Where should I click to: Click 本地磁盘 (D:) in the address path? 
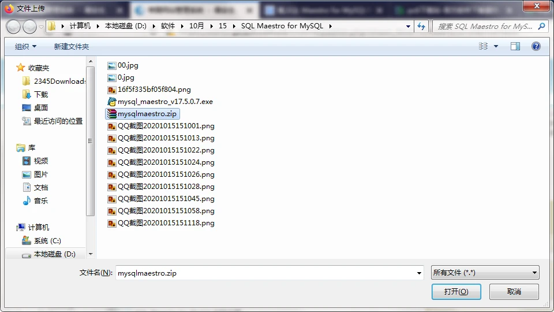coord(125,26)
